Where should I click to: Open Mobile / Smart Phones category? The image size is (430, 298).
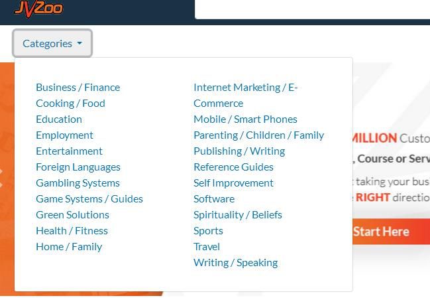pyautogui.click(x=245, y=119)
